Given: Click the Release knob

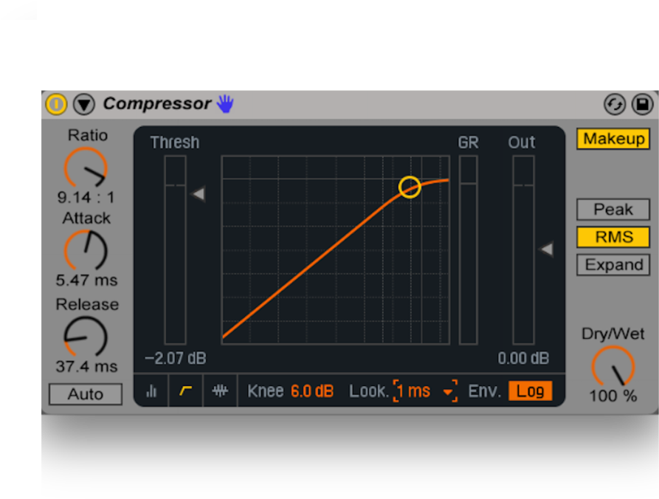Looking at the screenshot, I should [86, 337].
